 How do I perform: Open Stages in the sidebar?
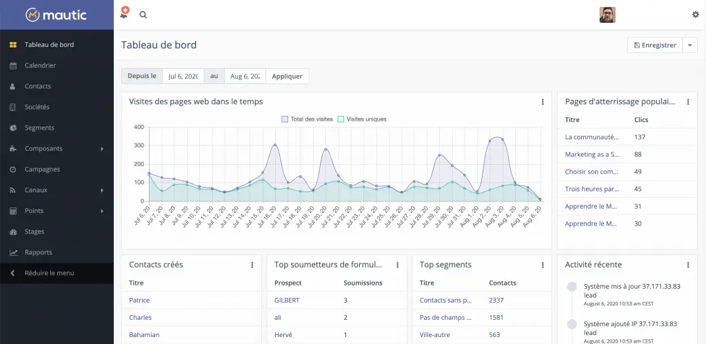click(34, 232)
